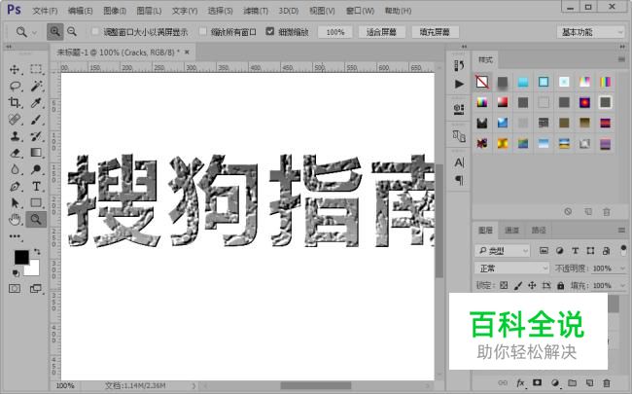The image size is (632, 394).
Task: Select the Path Selection tool
Action: coord(15,203)
